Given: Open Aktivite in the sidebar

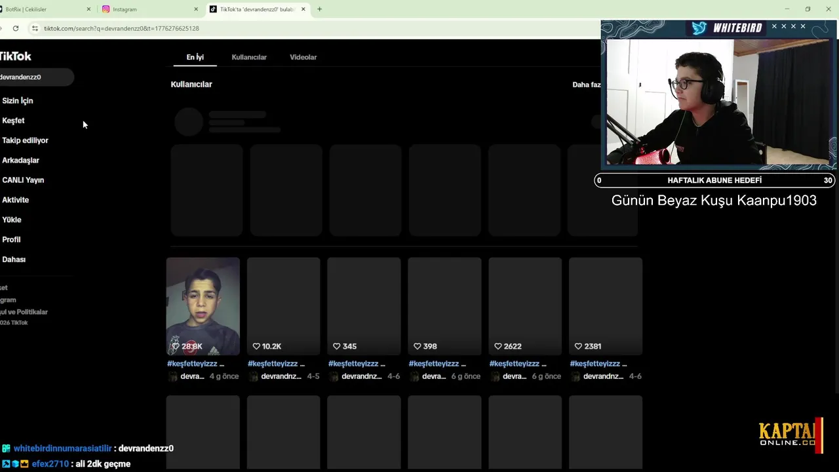Looking at the screenshot, I should coord(15,200).
